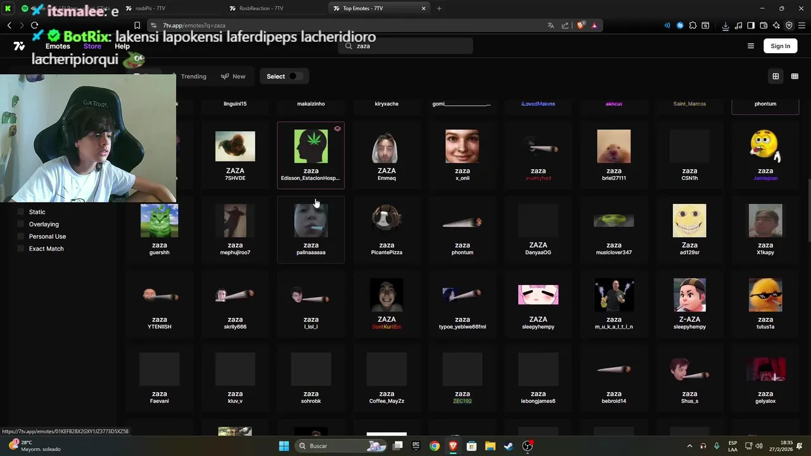Go back in browser history

(9, 25)
